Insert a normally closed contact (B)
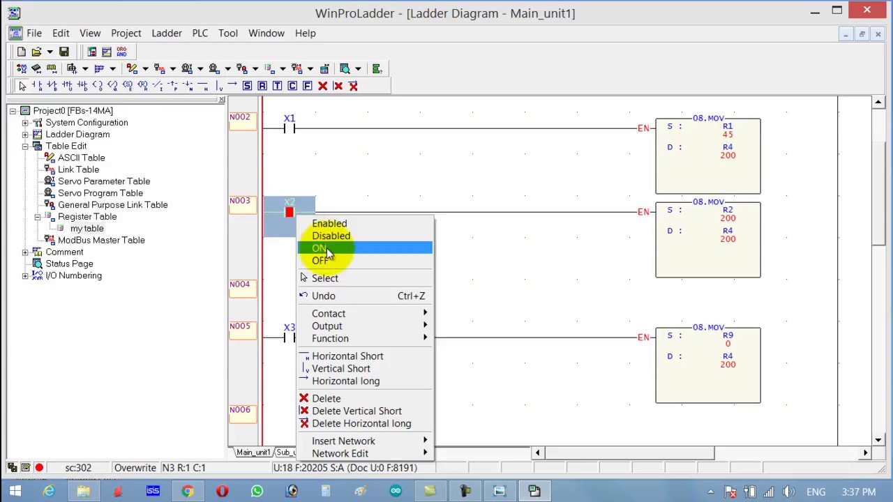 tap(52, 86)
